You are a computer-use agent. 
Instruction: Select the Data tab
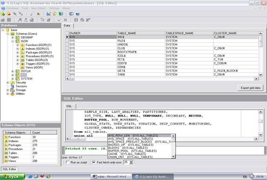click(x=67, y=26)
